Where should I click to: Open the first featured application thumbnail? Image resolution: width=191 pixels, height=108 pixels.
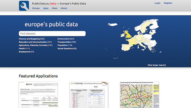click(x=38, y=95)
